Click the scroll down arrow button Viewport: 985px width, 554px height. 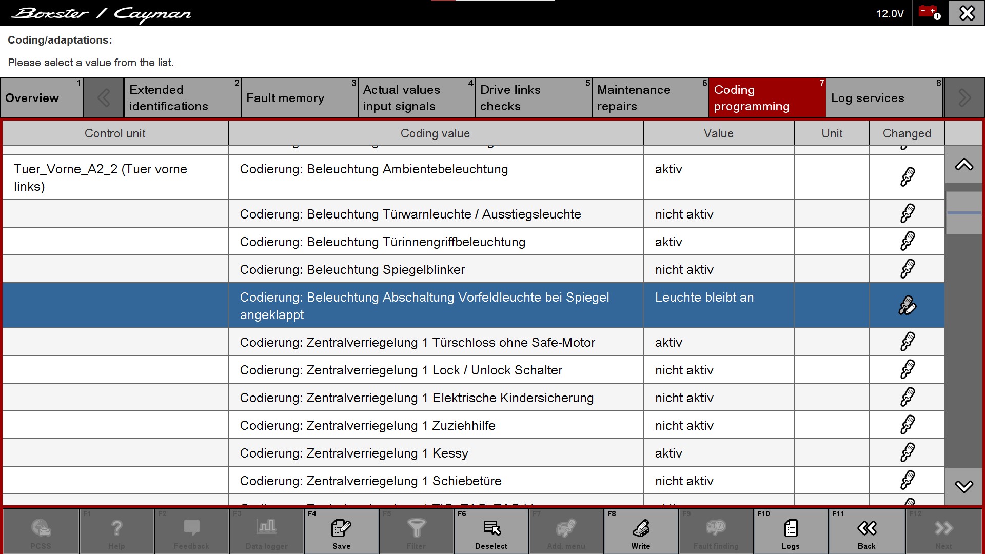(963, 486)
